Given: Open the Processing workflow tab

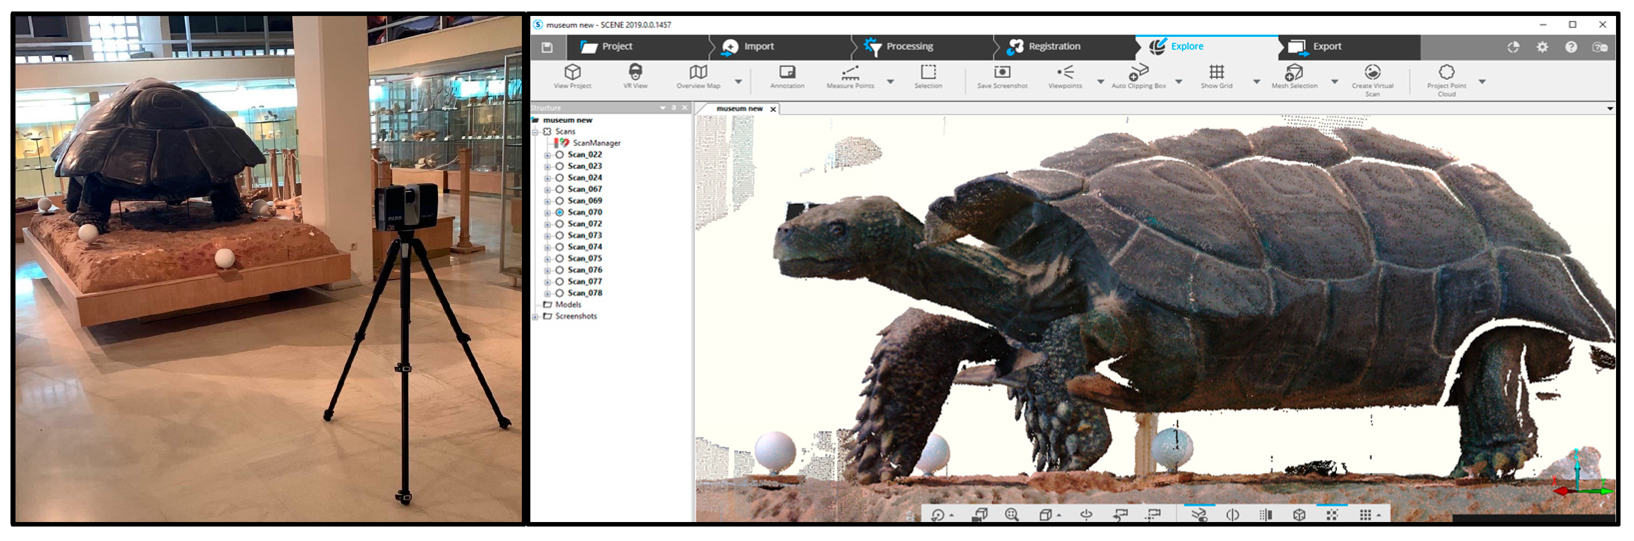Looking at the screenshot, I should 908,46.
